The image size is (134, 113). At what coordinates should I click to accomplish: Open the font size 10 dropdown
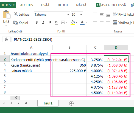pyautogui.click(x=81, y=15)
